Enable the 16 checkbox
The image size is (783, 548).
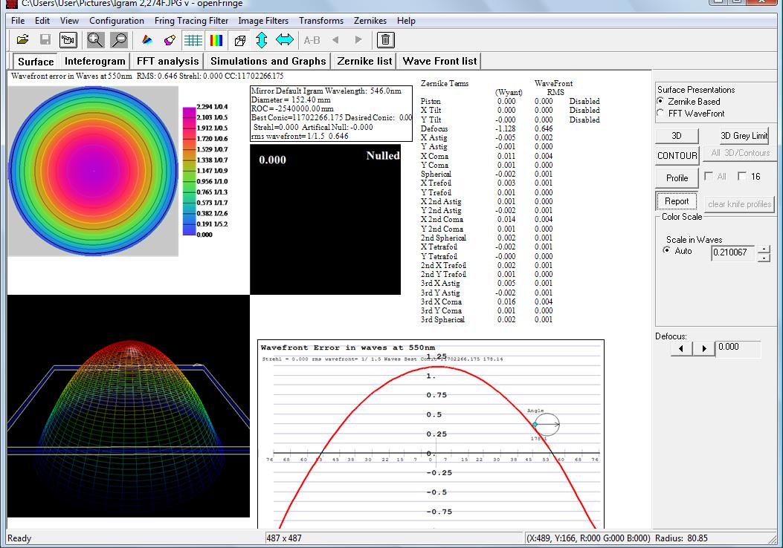tap(742, 177)
